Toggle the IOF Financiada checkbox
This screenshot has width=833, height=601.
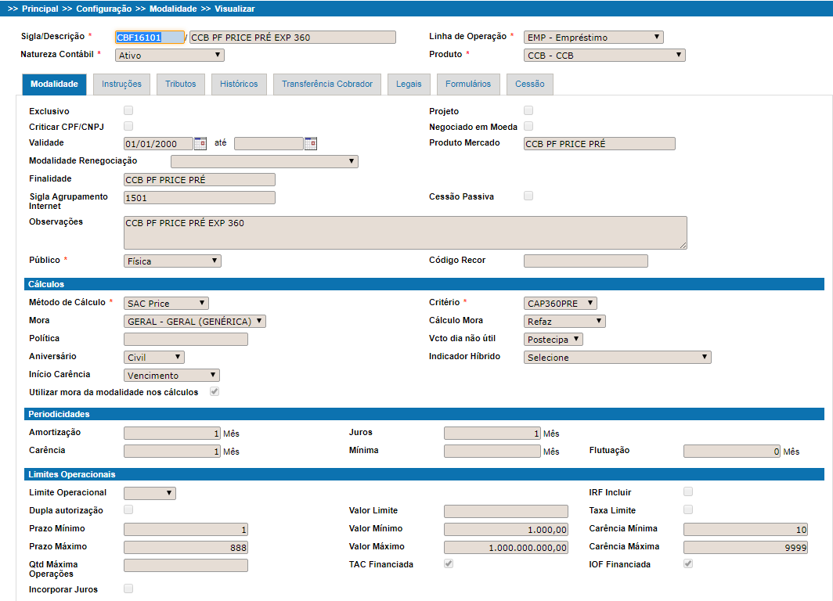point(688,564)
